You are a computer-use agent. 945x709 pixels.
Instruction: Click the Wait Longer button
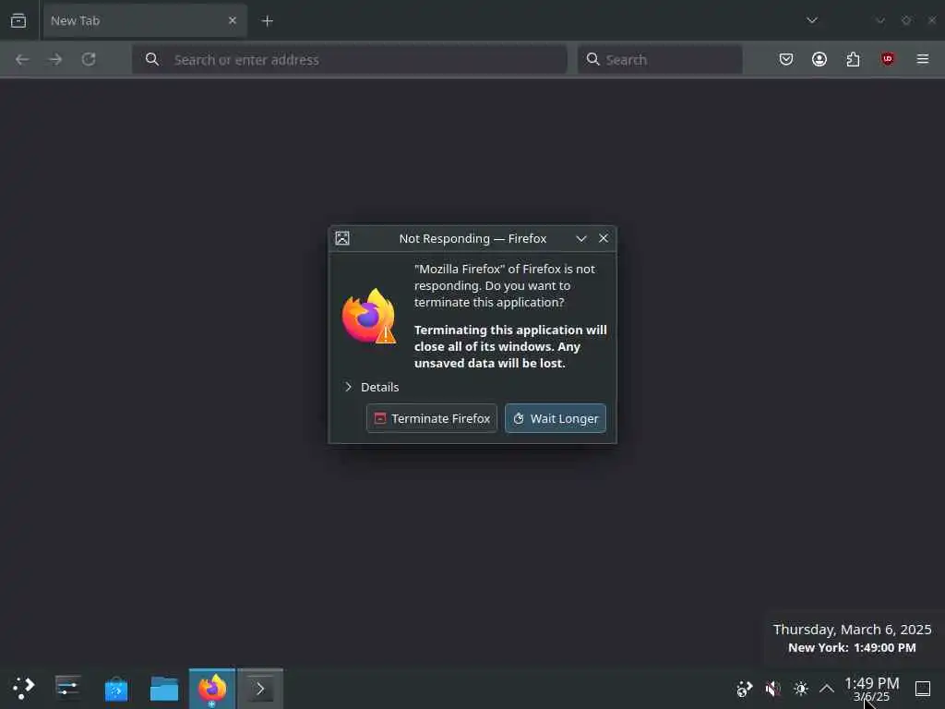coord(555,418)
